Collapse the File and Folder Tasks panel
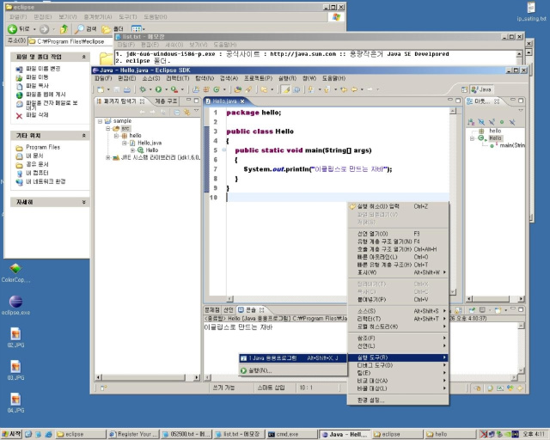This screenshot has height=440, width=550. coord(84,57)
